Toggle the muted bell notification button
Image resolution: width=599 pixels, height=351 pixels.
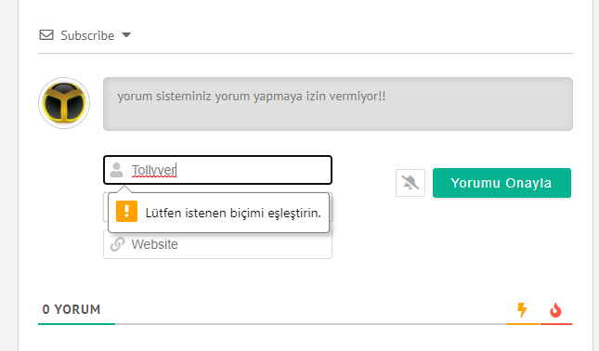[410, 183]
